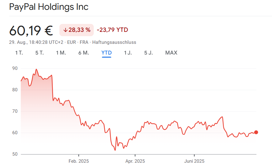The width and height of the screenshot is (272, 167).
Task: Open the Haftungsausschluss disclaimer link
Action: pos(114,42)
